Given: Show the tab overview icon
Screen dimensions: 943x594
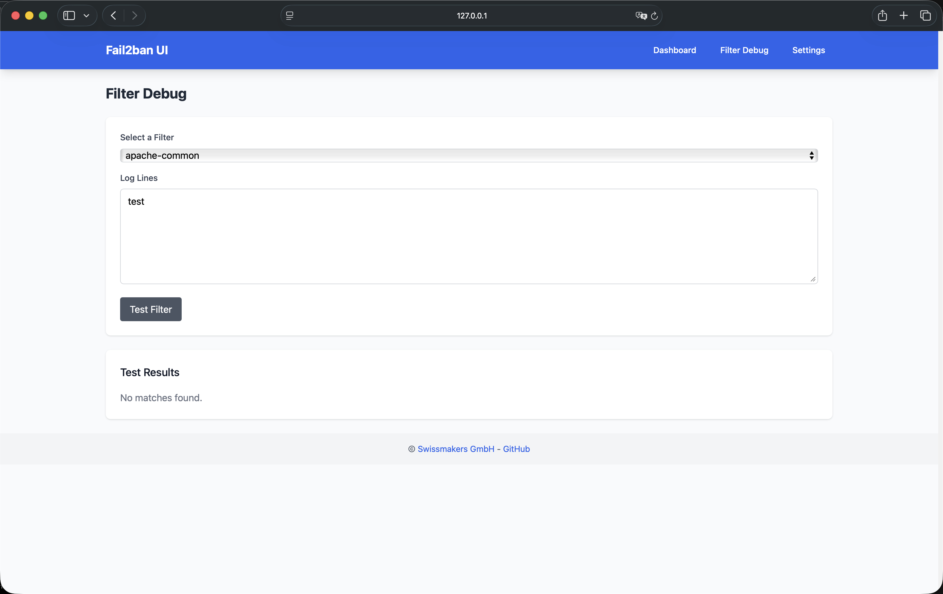Looking at the screenshot, I should tap(925, 16).
